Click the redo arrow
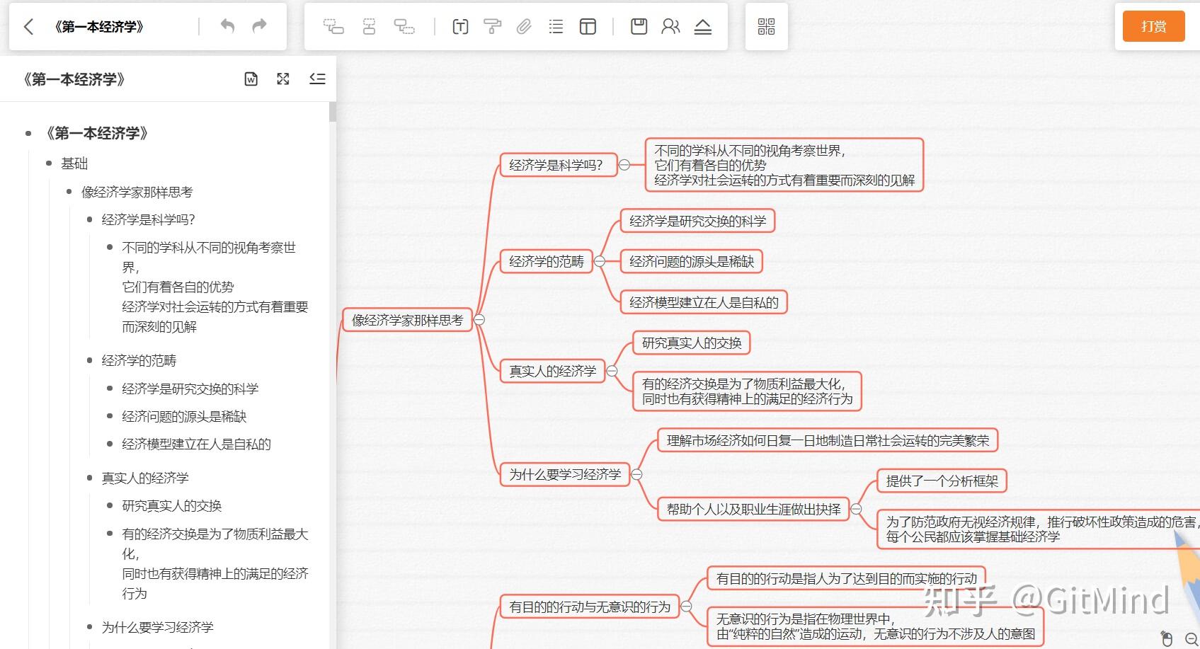Screen dimensions: 1200x649 point(259,26)
